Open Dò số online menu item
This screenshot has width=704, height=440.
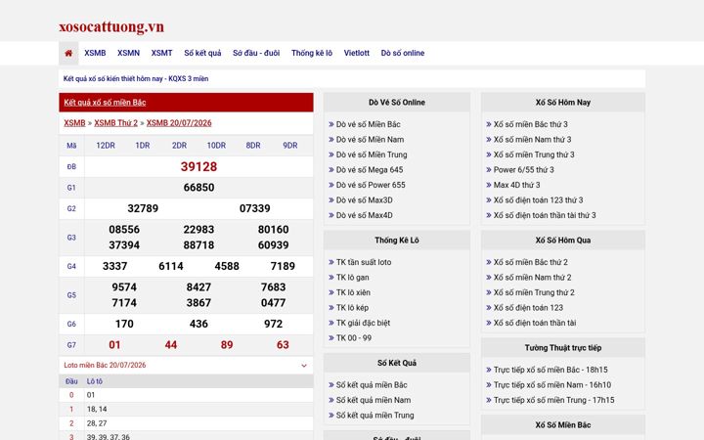pyautogui.click(x=403, y=53)
